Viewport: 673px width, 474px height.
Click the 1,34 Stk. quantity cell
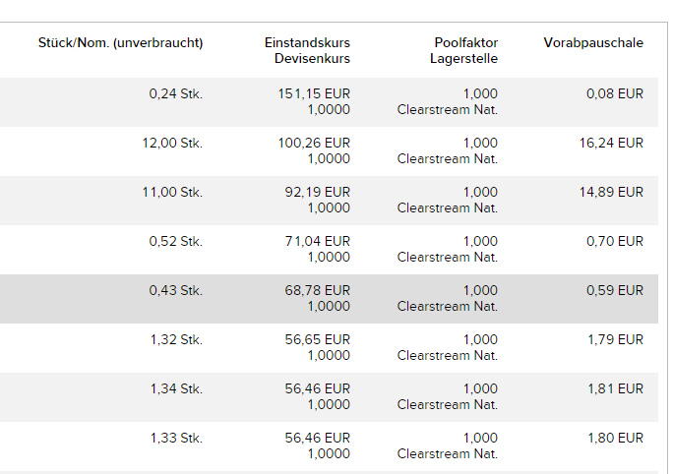[176, 389]
